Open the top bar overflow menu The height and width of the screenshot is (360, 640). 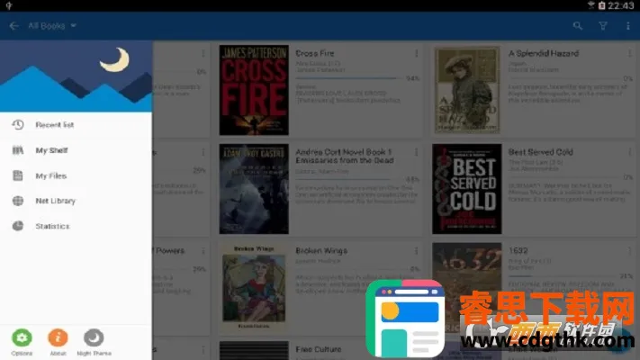pos(627,26)
